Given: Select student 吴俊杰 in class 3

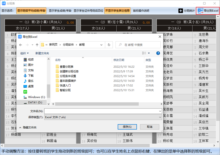Looking at the screenshot, I should [204, 122].
